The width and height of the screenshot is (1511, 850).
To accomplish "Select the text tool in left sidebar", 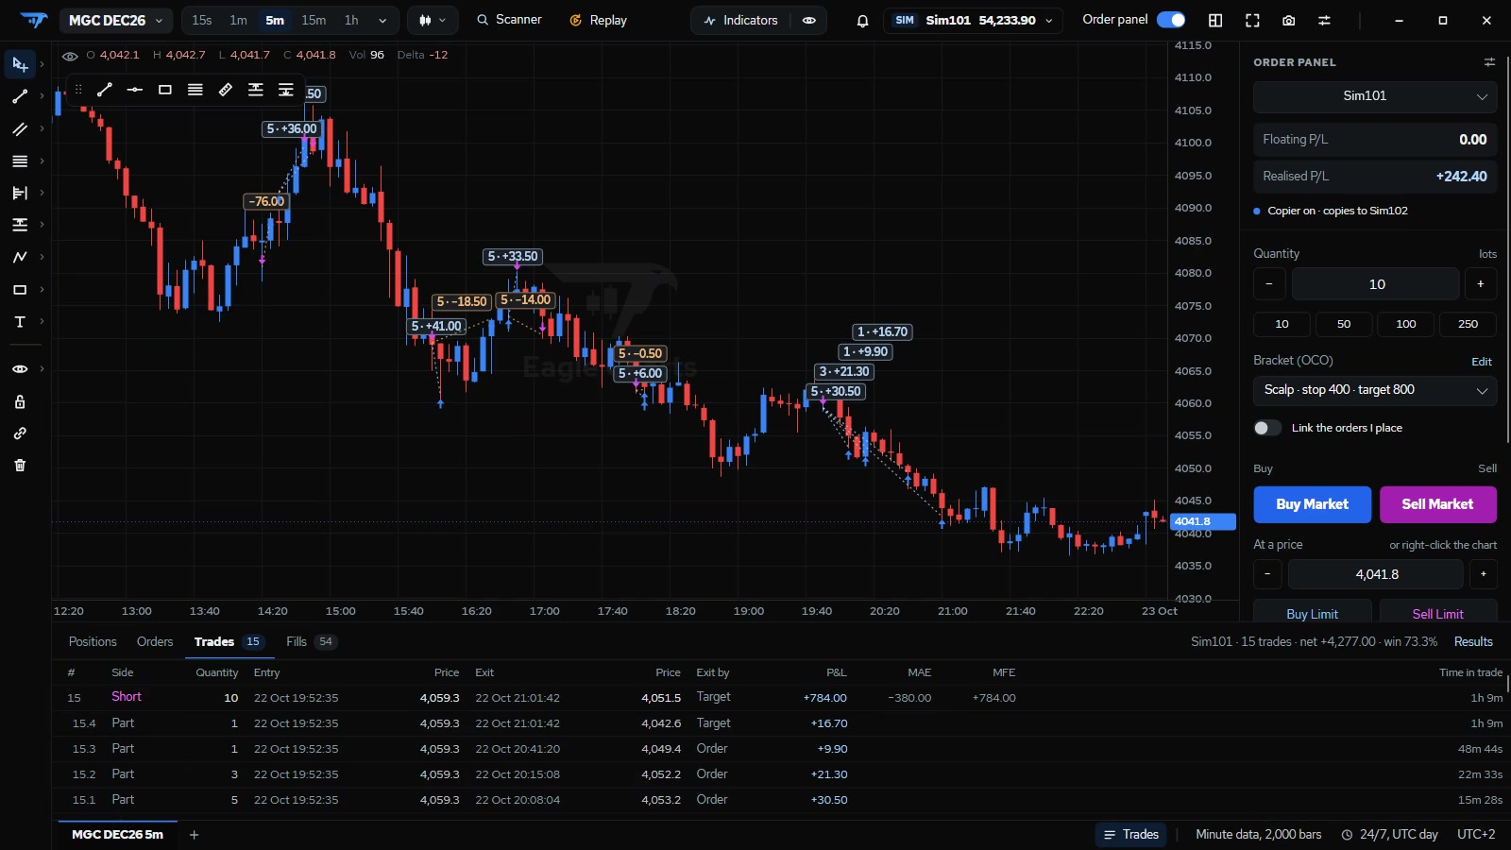I will tap(20, 321).
